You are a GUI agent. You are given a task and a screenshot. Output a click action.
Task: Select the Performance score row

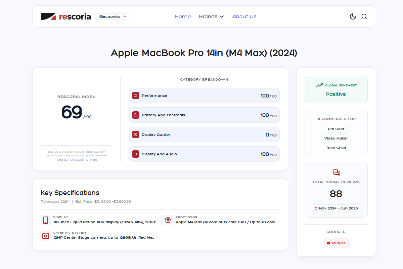pos(204,95)
